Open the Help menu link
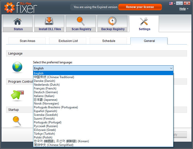This screenshot has width=193, height=149. point(182,9)
